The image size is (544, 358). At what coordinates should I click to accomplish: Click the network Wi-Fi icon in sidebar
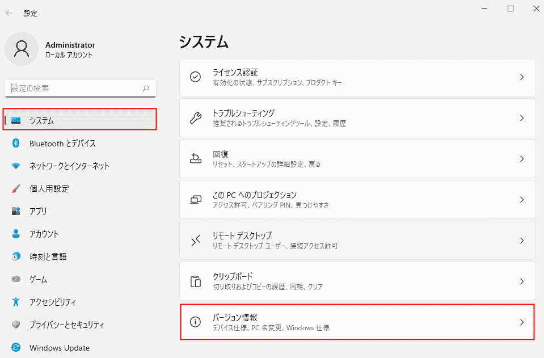point(16,166)
